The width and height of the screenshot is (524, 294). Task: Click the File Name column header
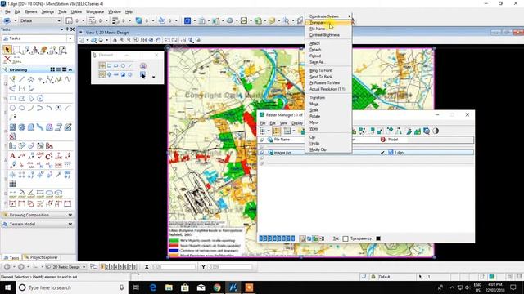(282, 140)
